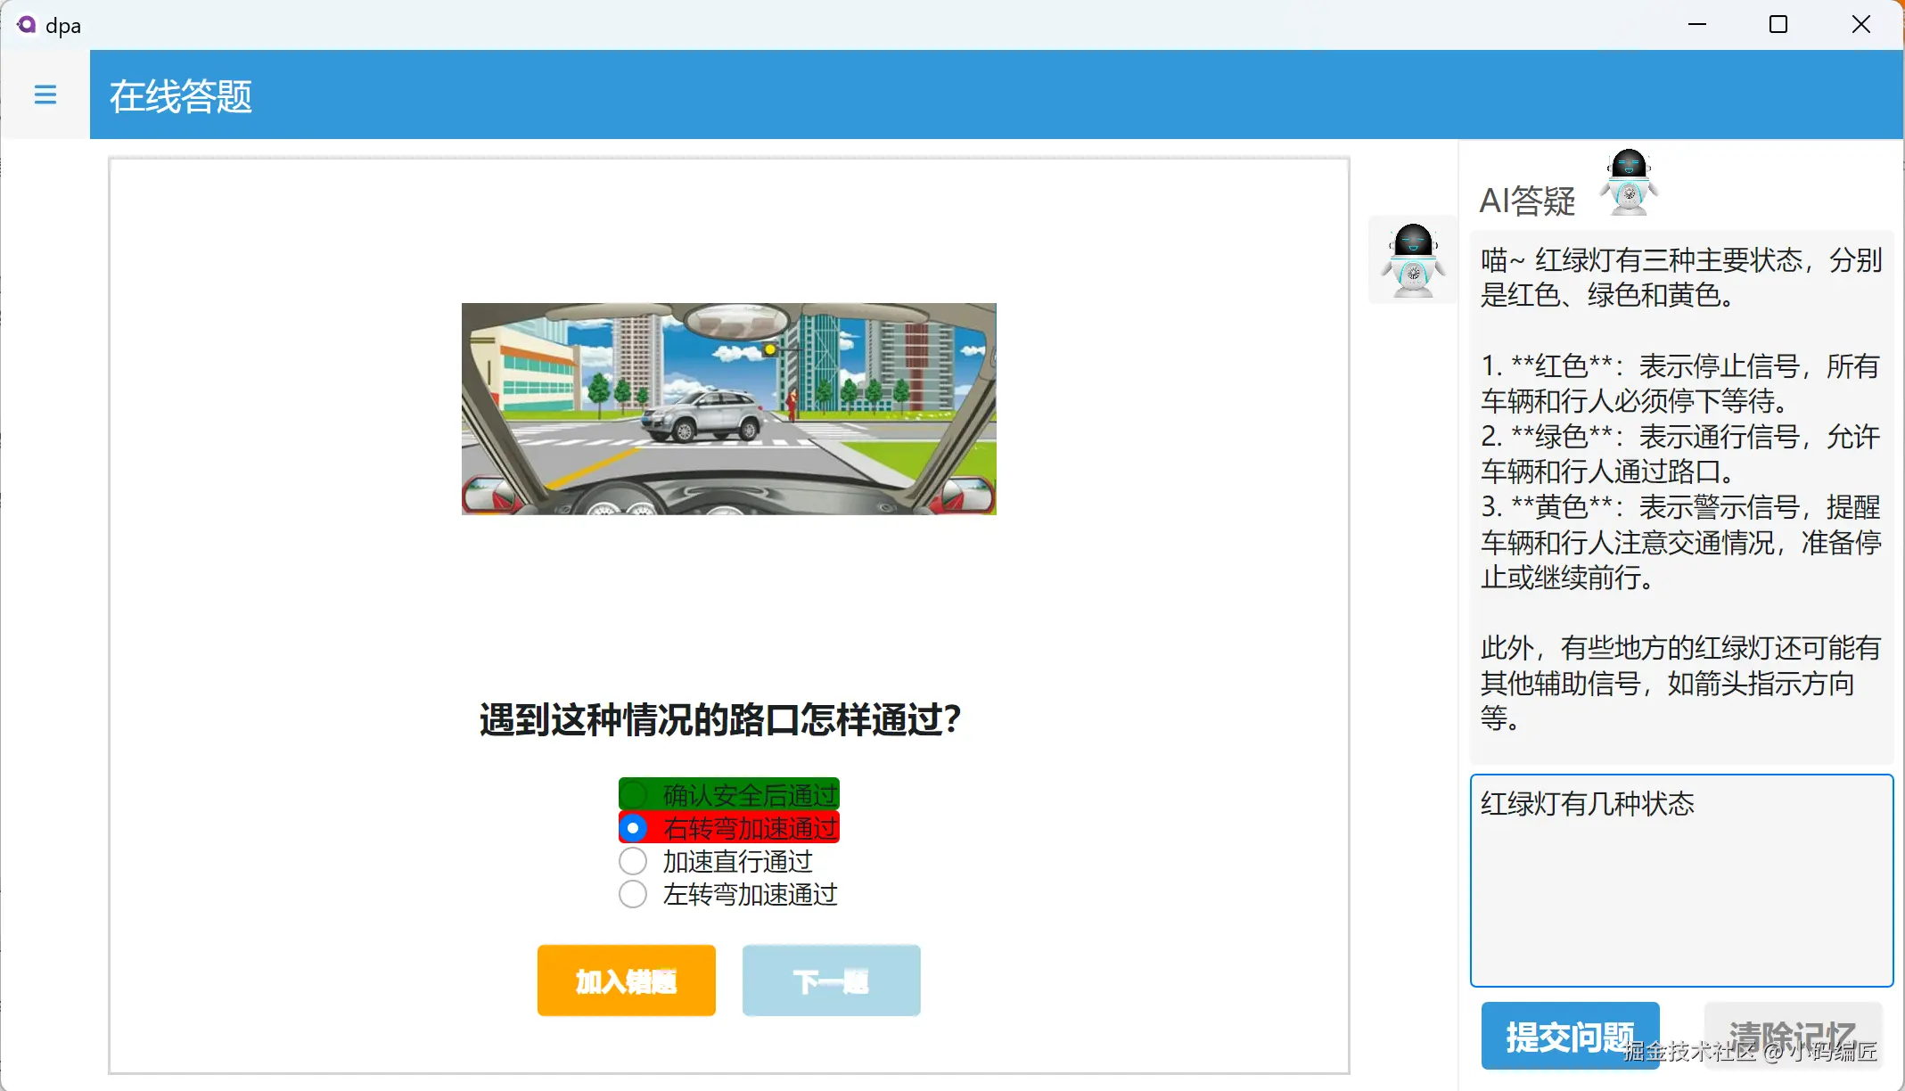Click the dpa app logo icon

26,25
